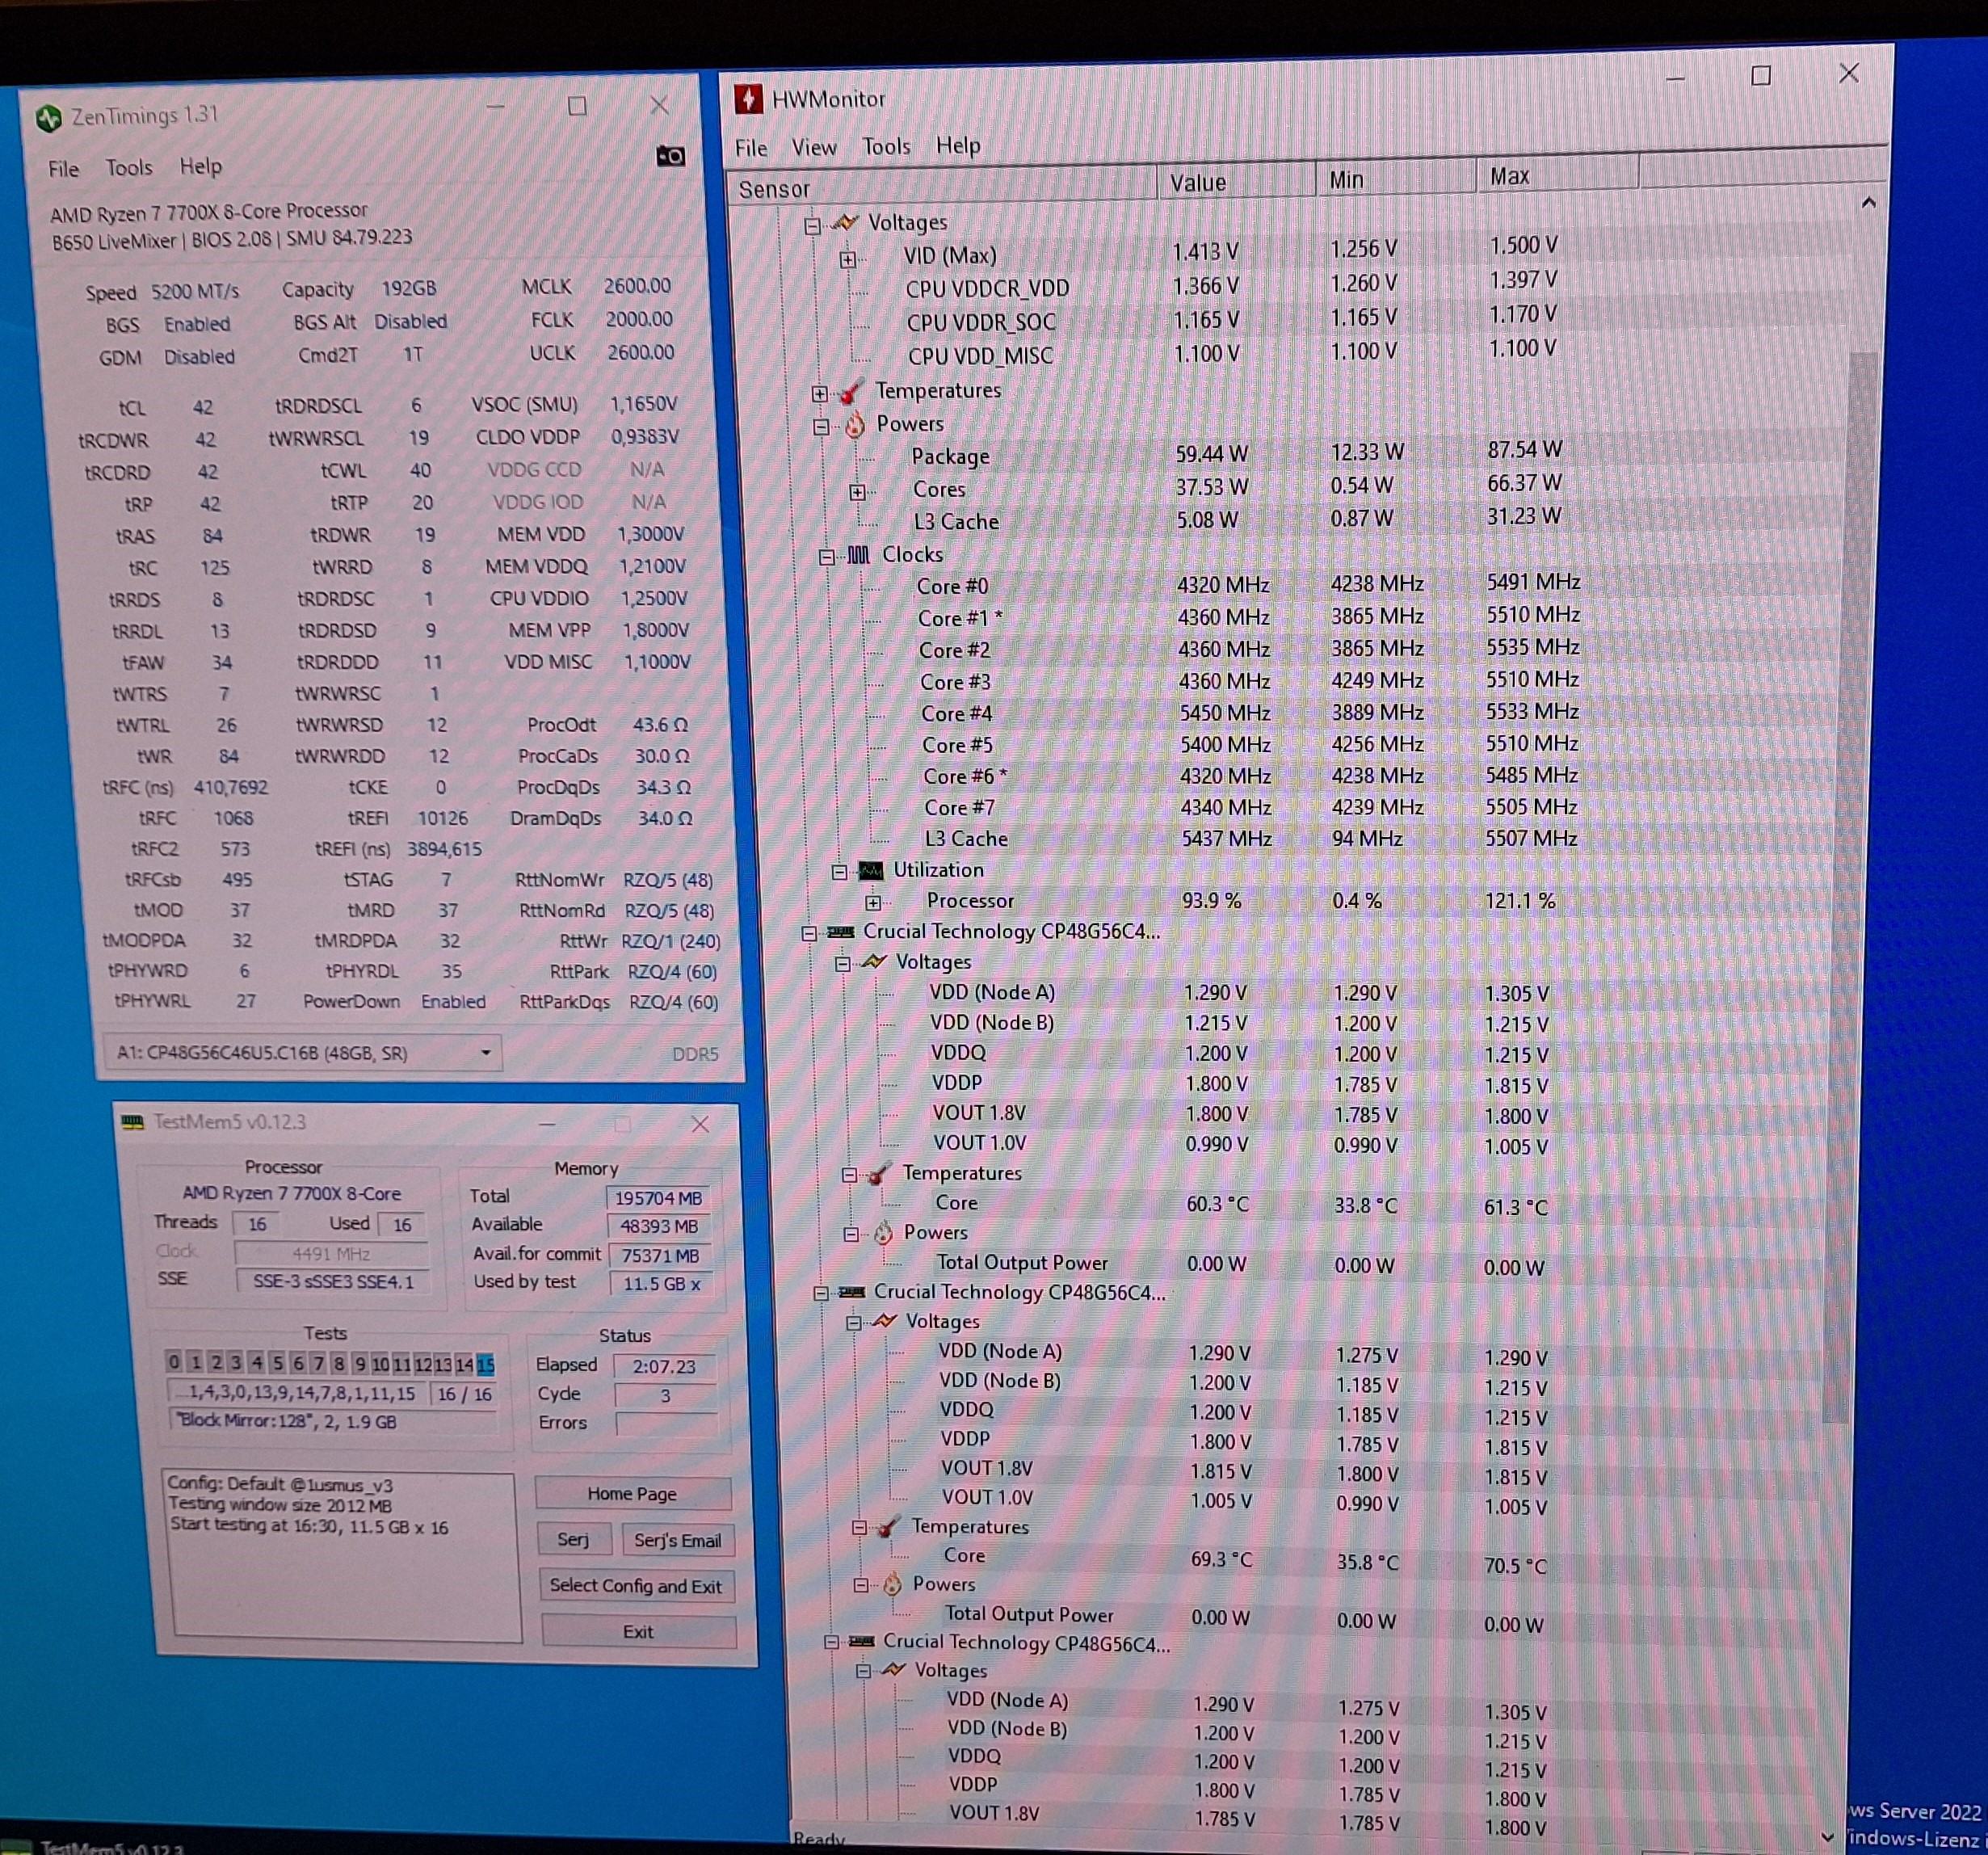Click the Min column header

coord(1396,179)
